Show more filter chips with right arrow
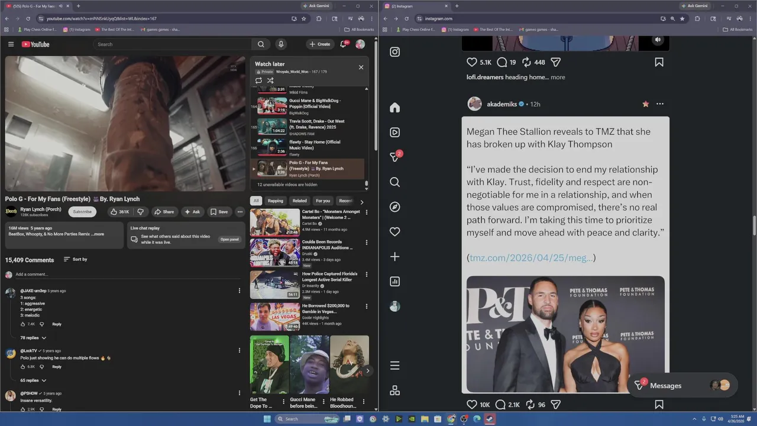Viewport: 757px width, 426px height. (x=362, y=202)
